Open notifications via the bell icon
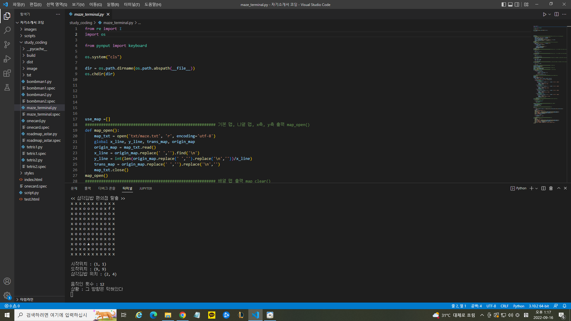The width and height of the screenshot is (571, 321). [564, 306]
